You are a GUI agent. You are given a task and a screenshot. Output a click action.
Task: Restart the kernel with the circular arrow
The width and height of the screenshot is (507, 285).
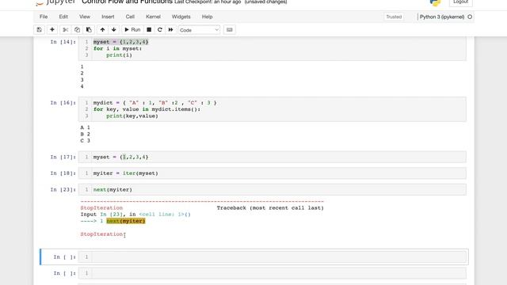(160, 30)
